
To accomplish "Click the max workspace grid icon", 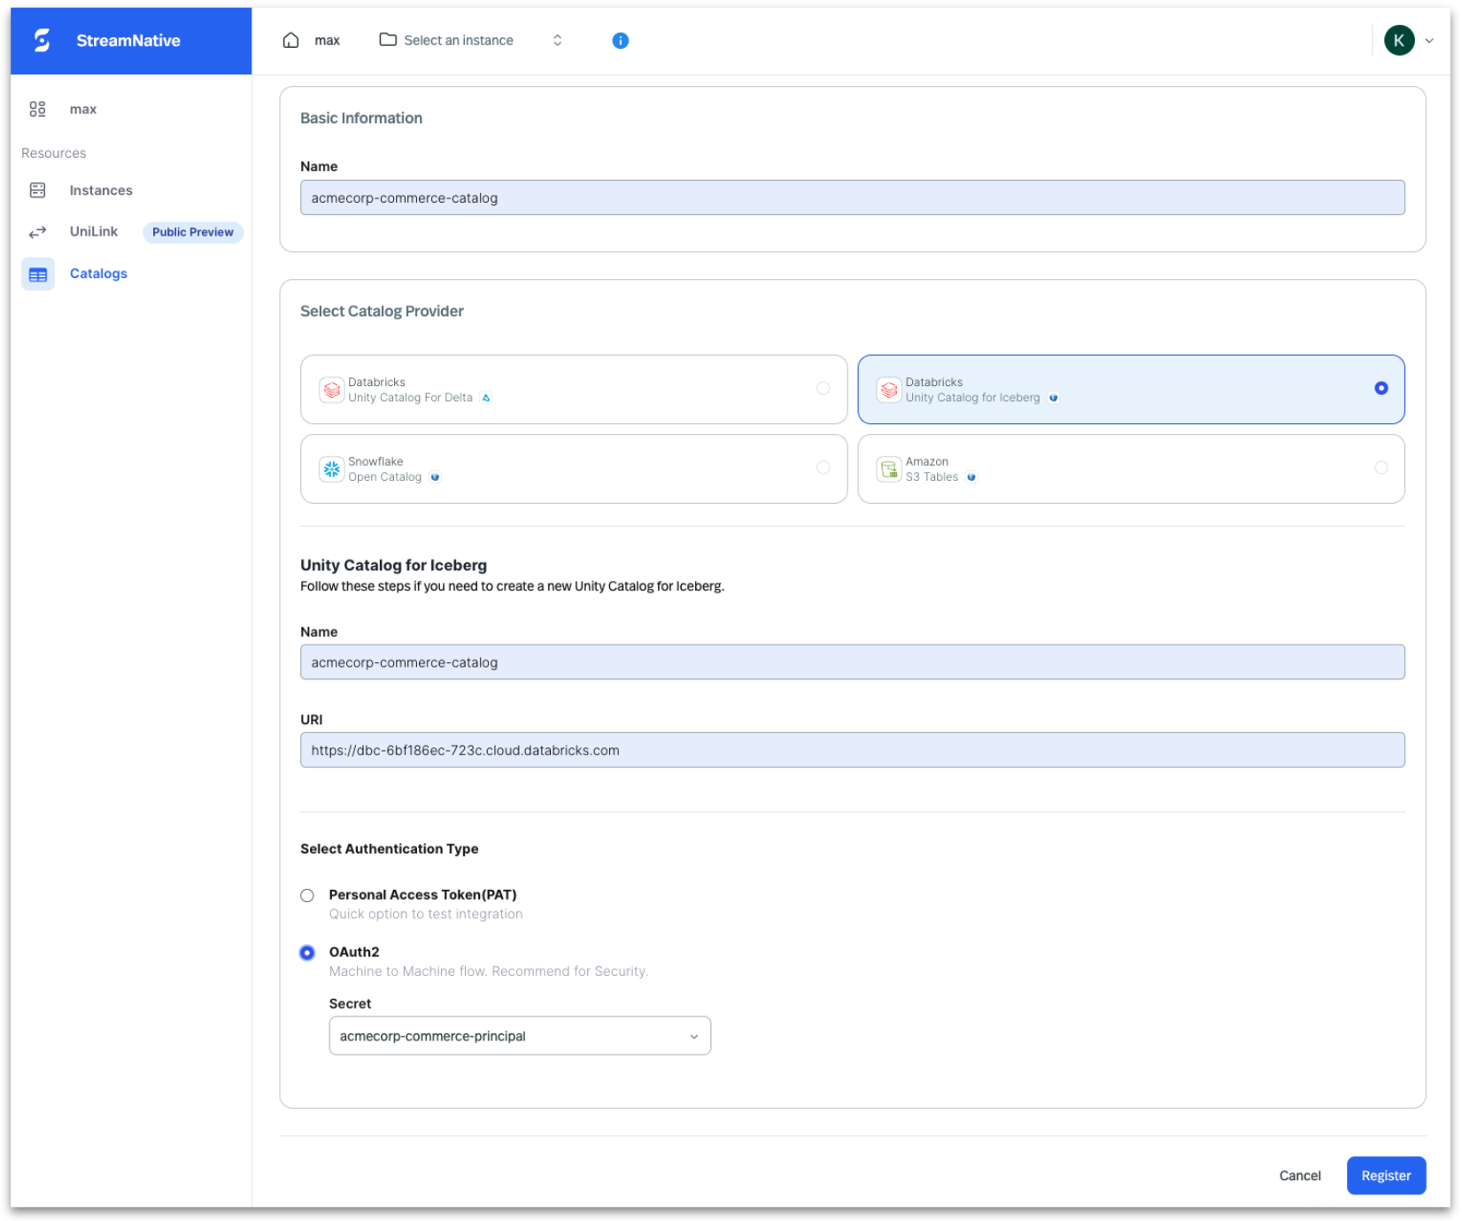I will coord(37,108).
